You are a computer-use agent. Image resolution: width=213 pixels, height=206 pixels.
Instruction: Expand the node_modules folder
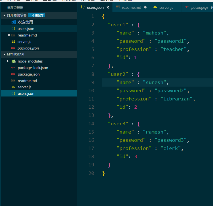click(8, 61)
